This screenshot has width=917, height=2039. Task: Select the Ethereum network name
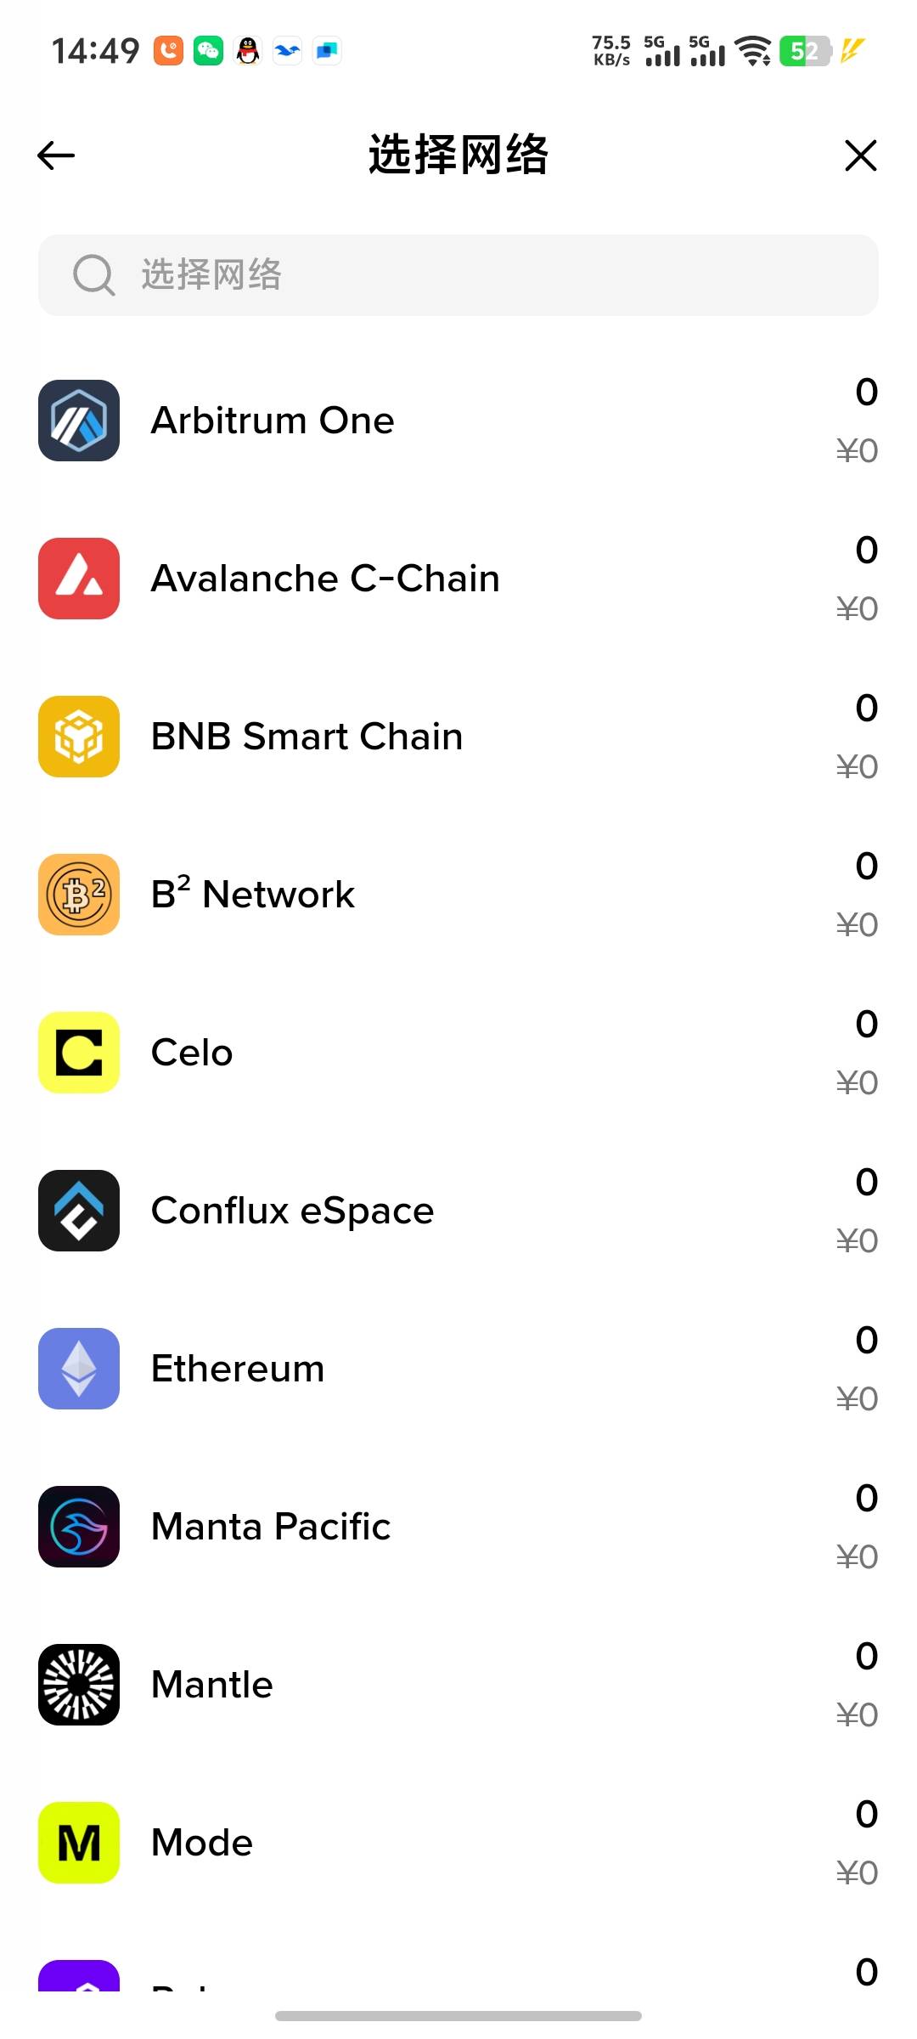click(238, 1369)
